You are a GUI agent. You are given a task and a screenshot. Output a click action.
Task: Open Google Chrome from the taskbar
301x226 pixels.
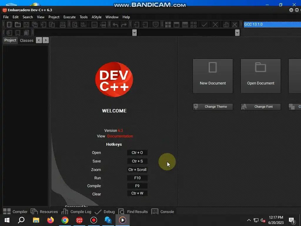[65, 220]
